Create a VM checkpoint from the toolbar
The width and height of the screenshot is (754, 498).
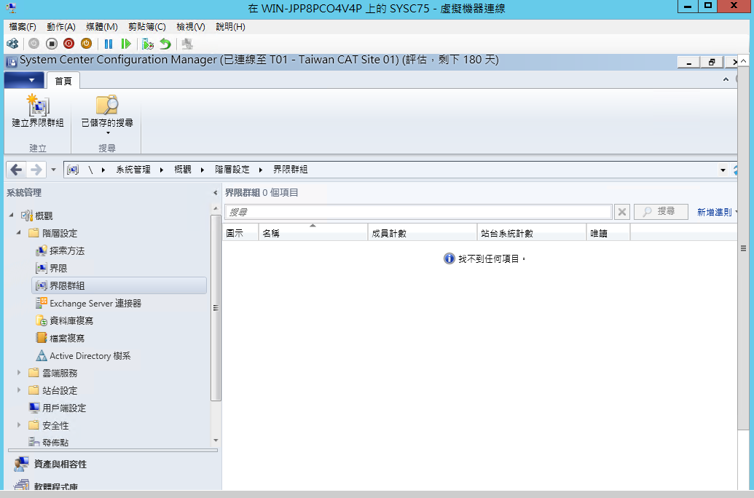148,44
